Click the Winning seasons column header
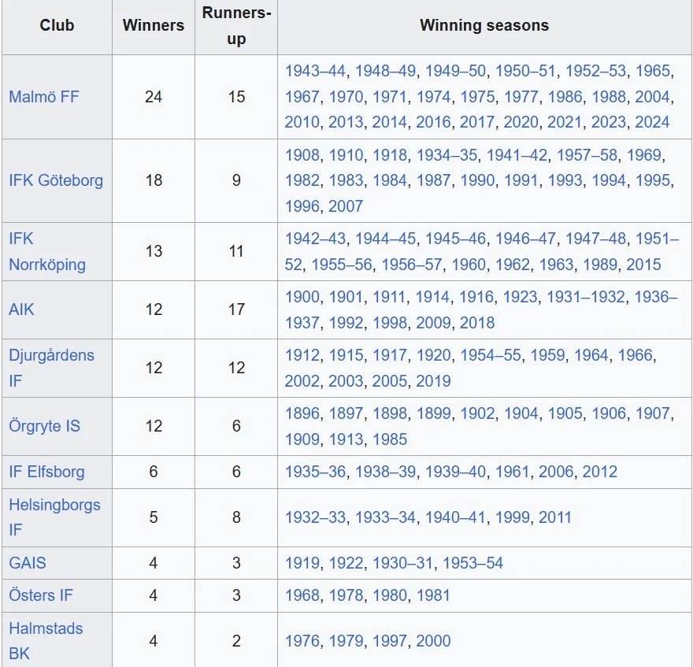693x667 pixels. coord(484,25)
